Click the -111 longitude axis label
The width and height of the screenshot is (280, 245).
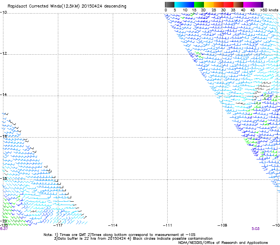[167, 225]
